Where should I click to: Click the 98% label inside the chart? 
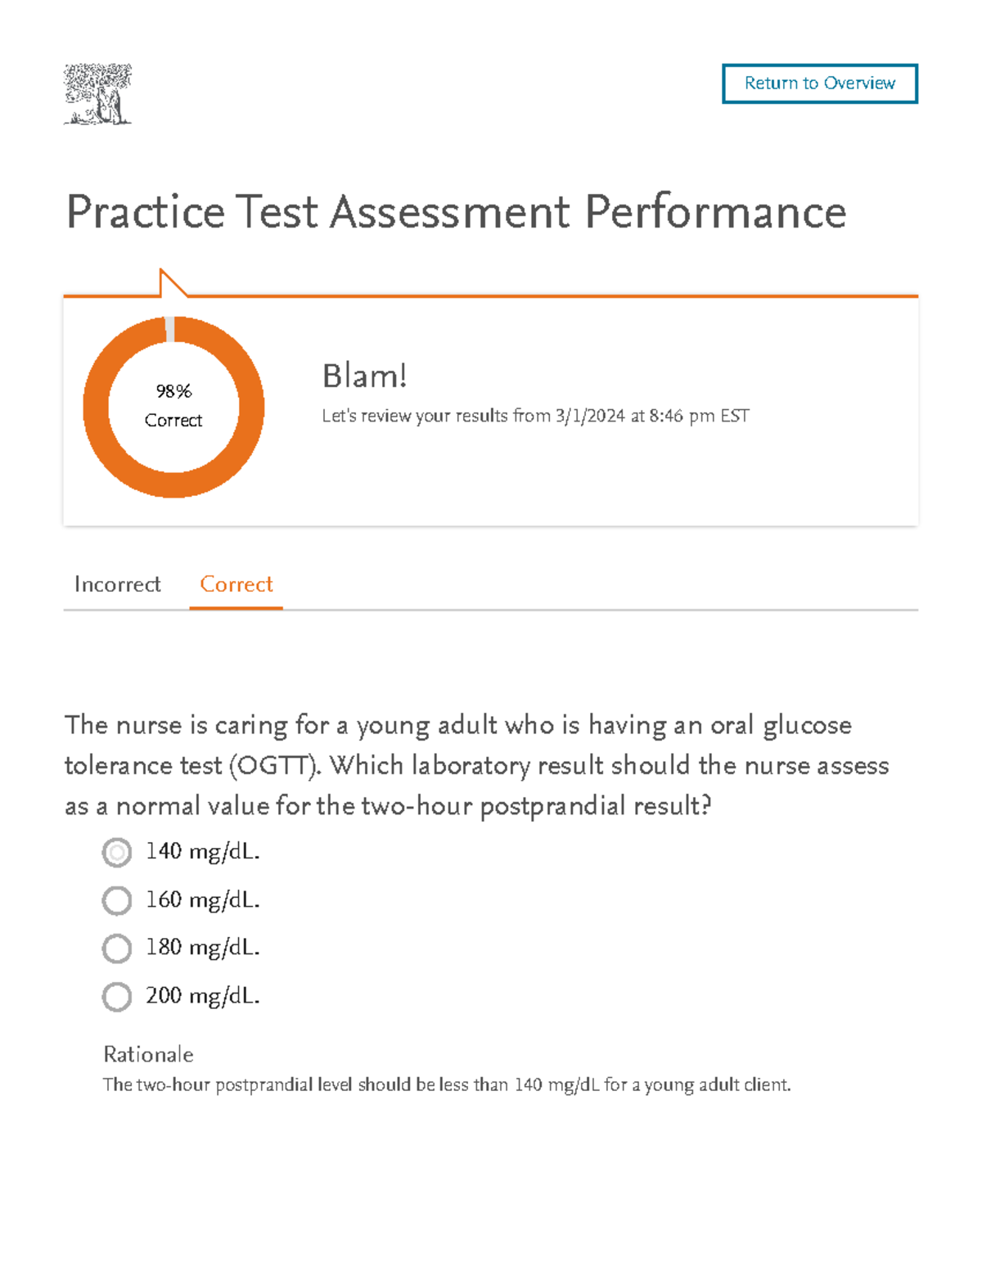[x=173, y=391]
